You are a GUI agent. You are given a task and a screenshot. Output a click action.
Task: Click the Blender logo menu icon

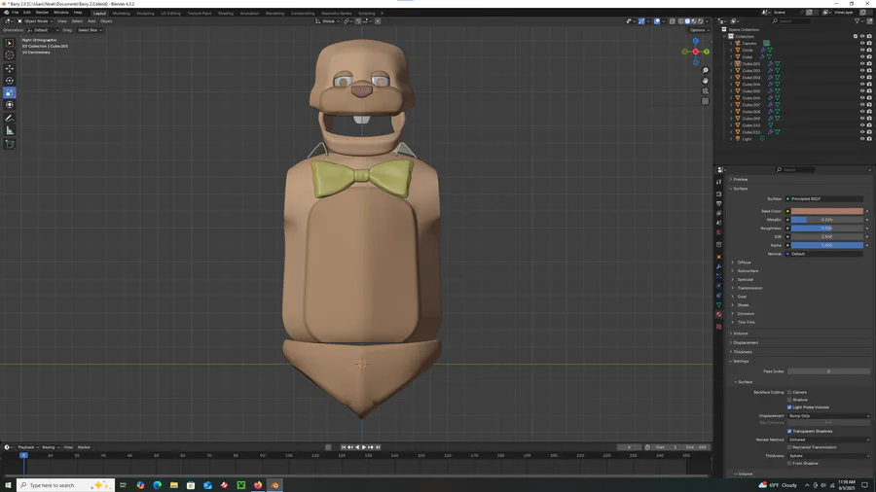click(6, 13)
